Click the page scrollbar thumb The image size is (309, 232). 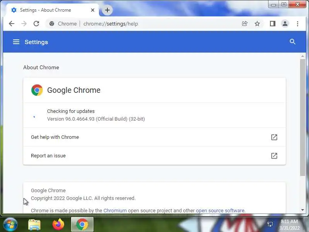click(x=303, y=118)
